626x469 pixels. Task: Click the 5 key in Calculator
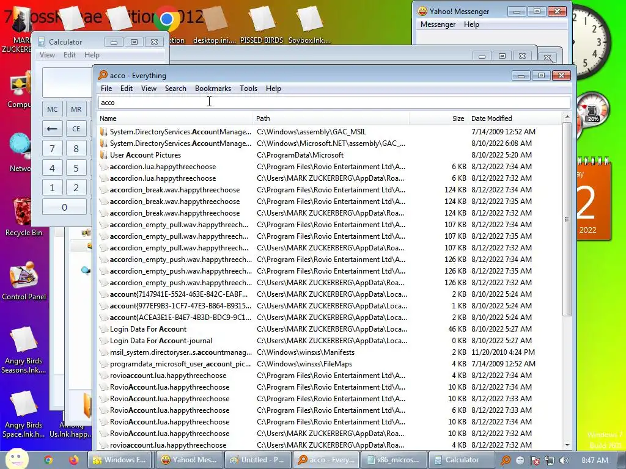[x=76, y=168]
